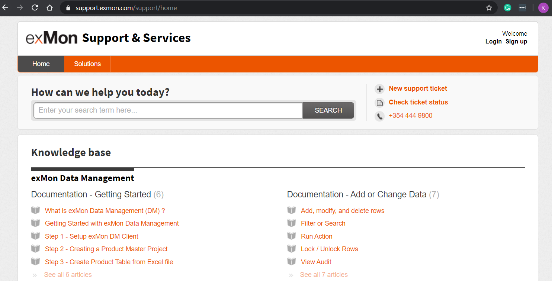552x281 pixels.
Task: Open Step 2 - Creating a Product Master Project
Action: tap(106, 249)
